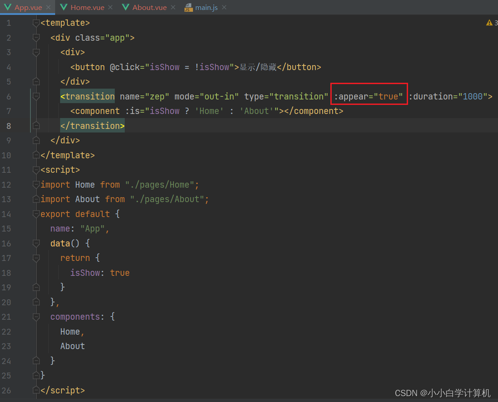Close the main.js tab
This screenshot has height=402, width=498.
click(x=224, y=7)
